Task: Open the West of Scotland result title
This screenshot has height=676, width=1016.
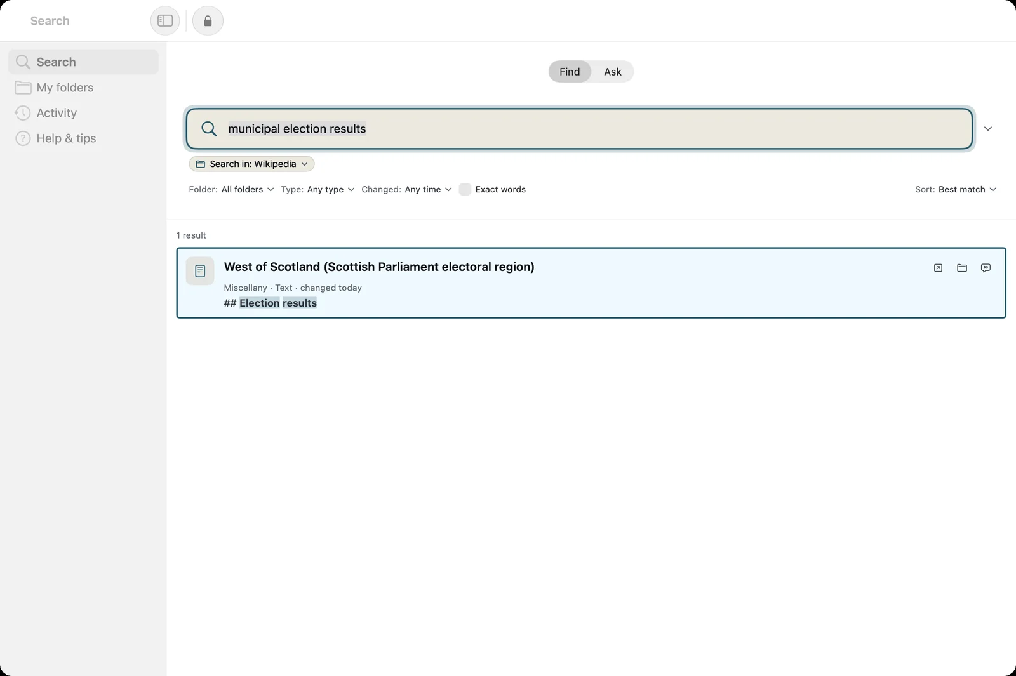Action: coord(379,267)
